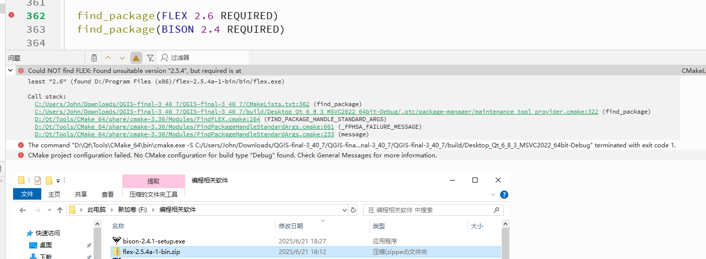Go to the previous issue arrow
The height and width of the screenshot is (259, 706).
coord(108,58)
